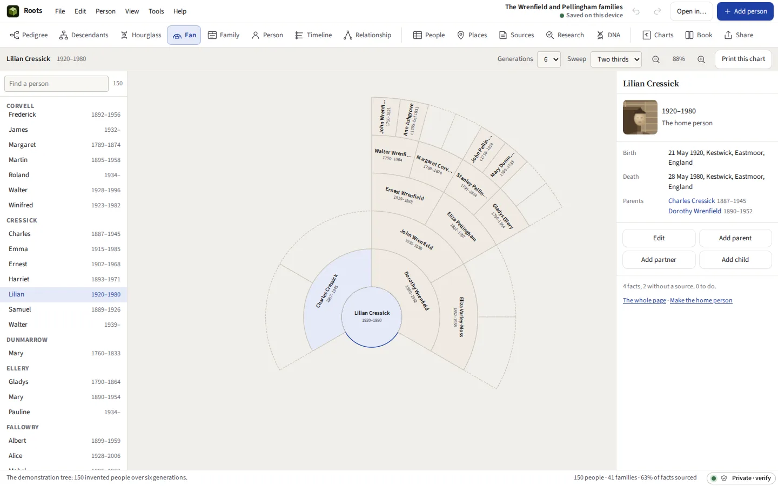Open 'The whole page' link
Image resolution: width=778 pixels, height=486 pixels.
tap(645, 300)
